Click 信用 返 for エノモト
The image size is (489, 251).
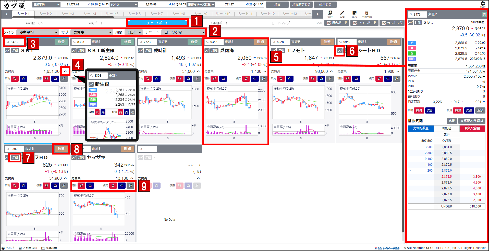[330, 79]
